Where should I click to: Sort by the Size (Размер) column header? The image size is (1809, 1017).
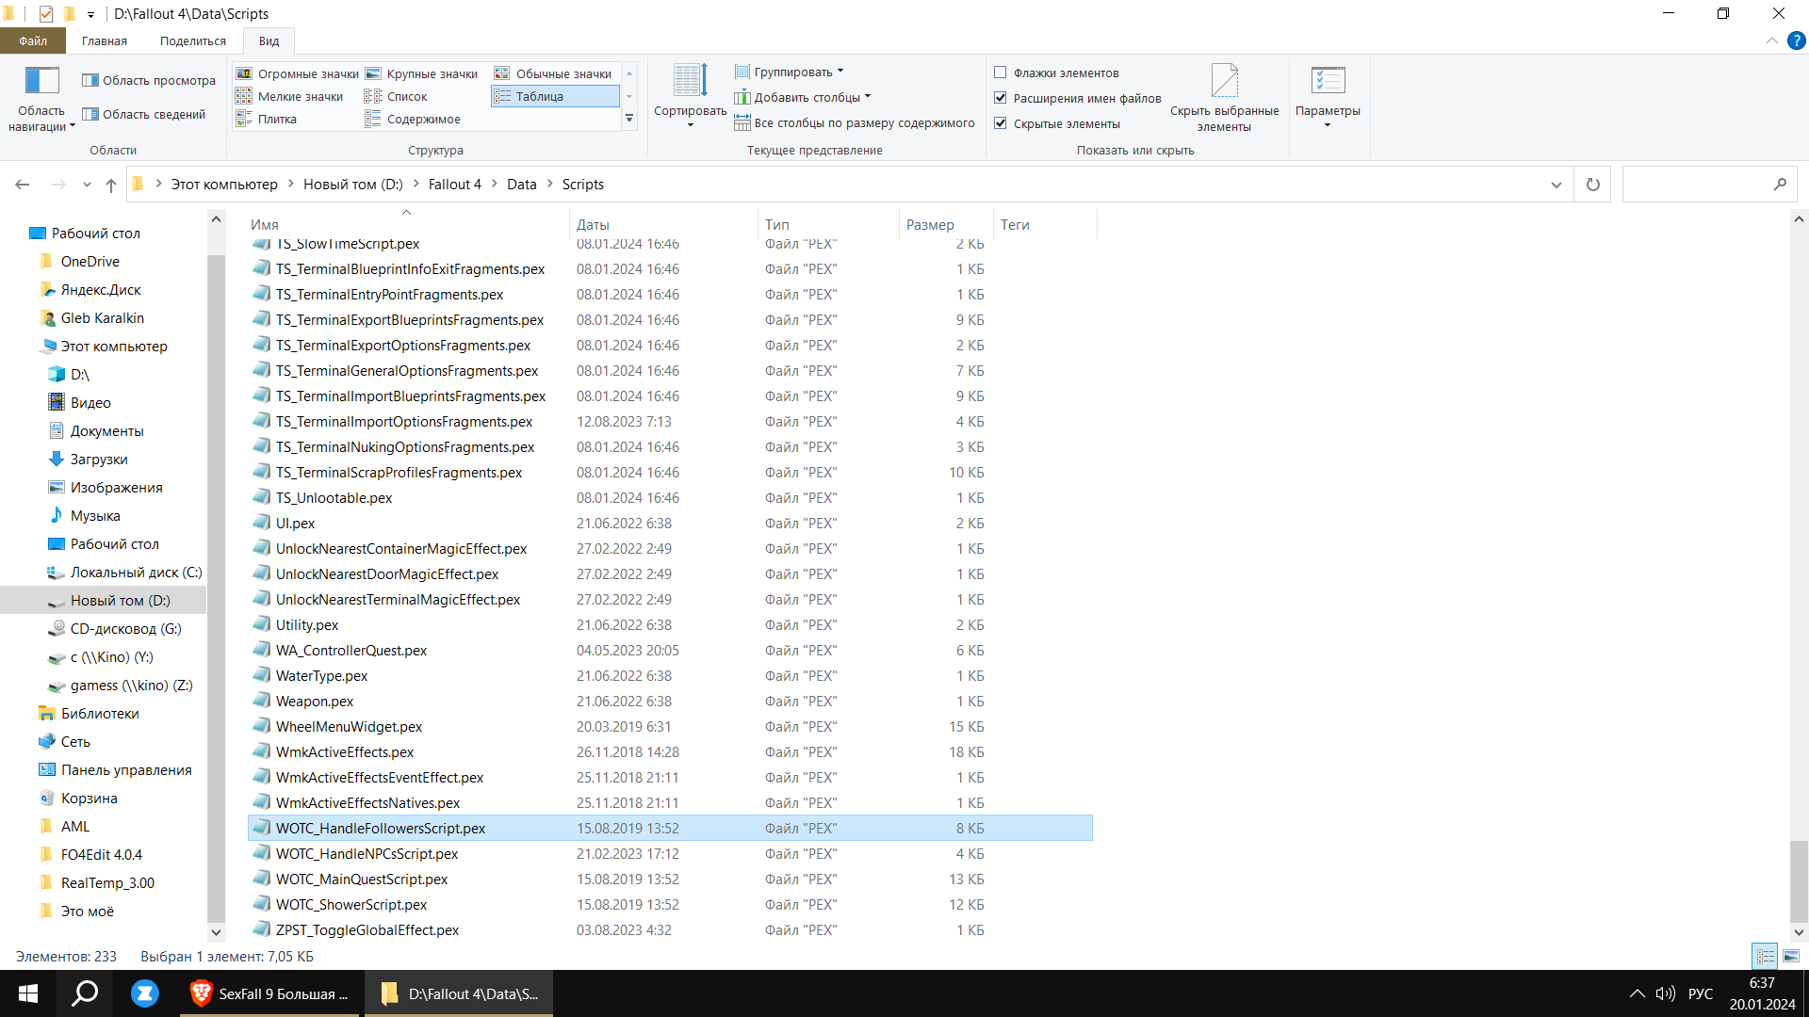930,224
